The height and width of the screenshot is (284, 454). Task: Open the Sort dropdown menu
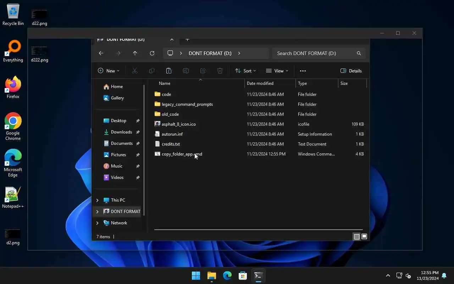coord(245,71)
